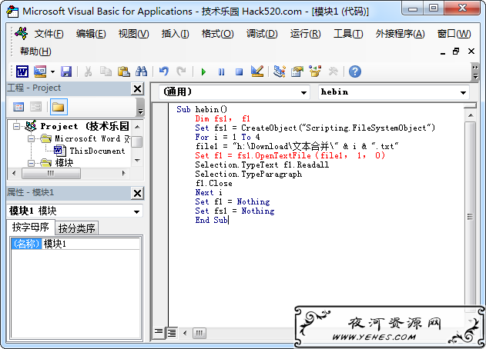Switch to 按分类序 tab
This screenshot has width=486, height=349.
point(76,228)
